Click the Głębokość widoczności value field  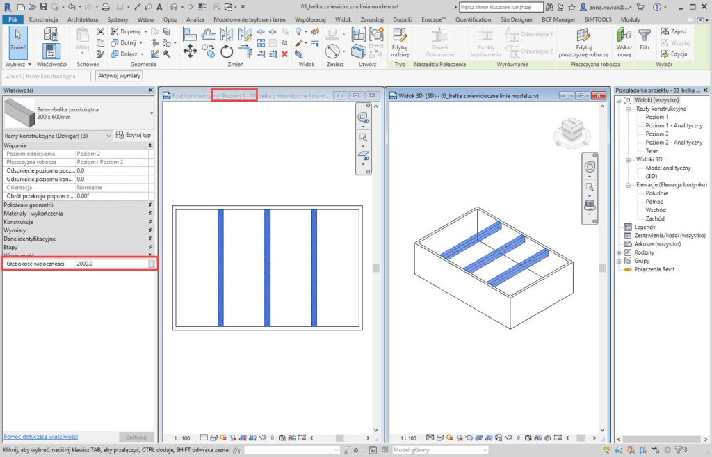click(111, 264)
